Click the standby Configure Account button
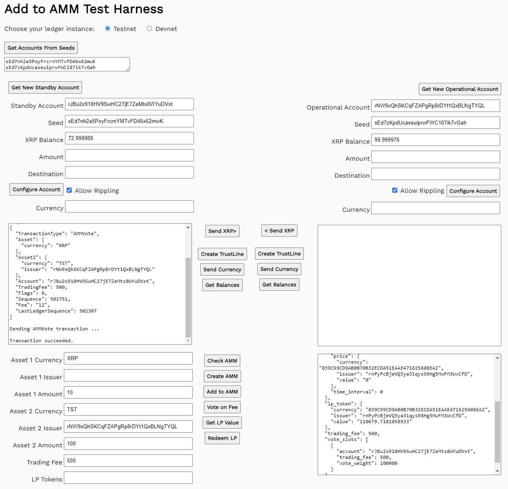The height and width of the screenshot is (489, 508). pyautogui.click(x=36, y=190)
